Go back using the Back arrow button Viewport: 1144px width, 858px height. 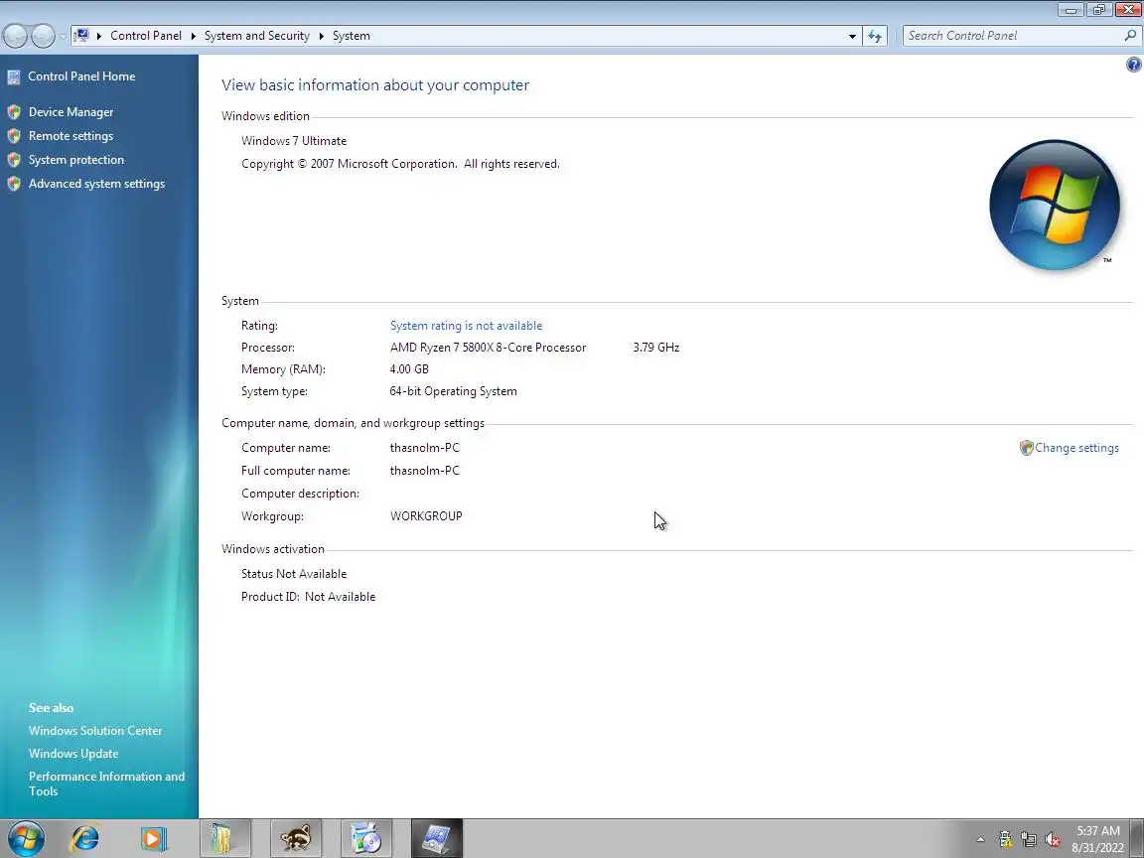(16, 35)
